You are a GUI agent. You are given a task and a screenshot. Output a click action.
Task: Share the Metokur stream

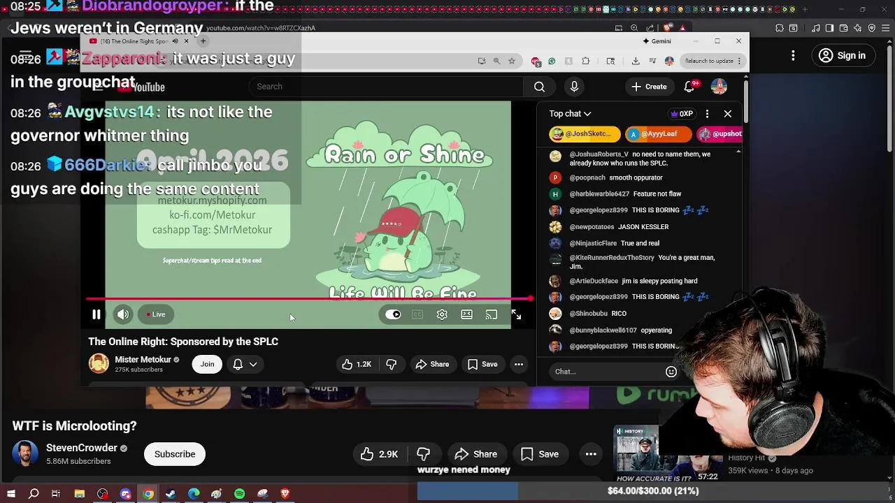click(432, 364)
